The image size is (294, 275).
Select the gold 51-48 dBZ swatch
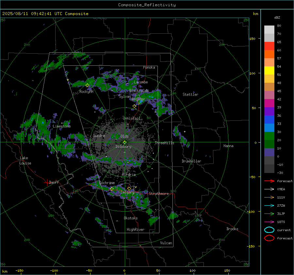[269, 79]
